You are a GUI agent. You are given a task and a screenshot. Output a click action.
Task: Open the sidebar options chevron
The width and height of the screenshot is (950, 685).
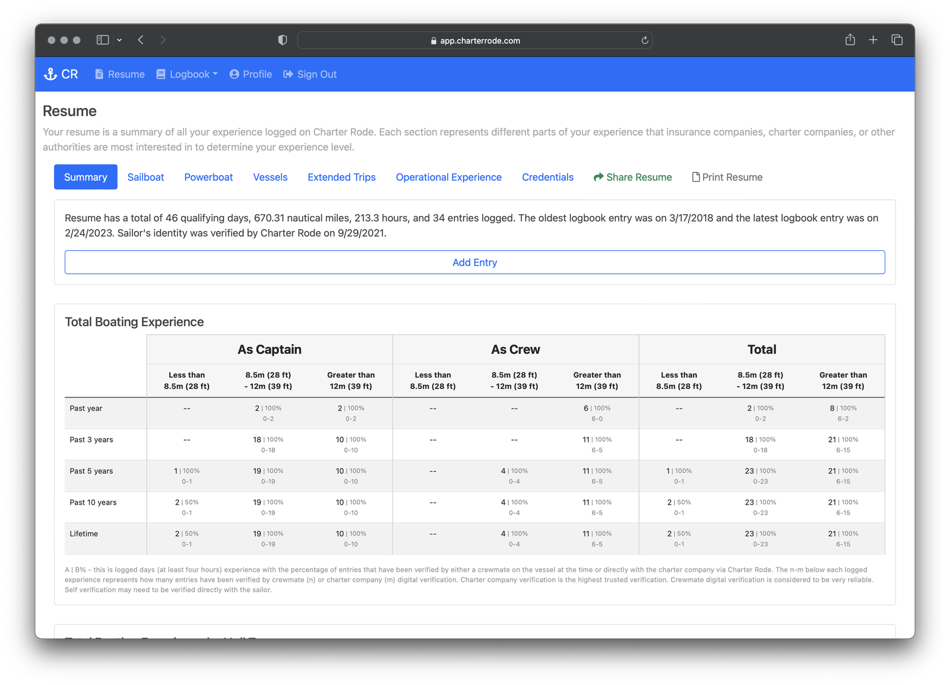[x=119, y=40]
